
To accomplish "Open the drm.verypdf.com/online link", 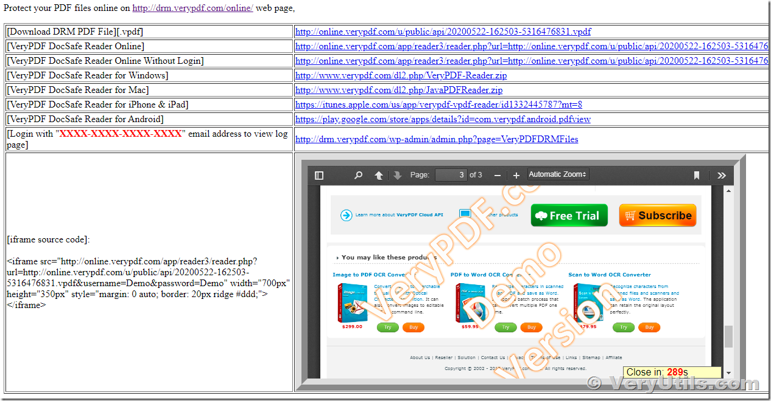I will point(193,8).
